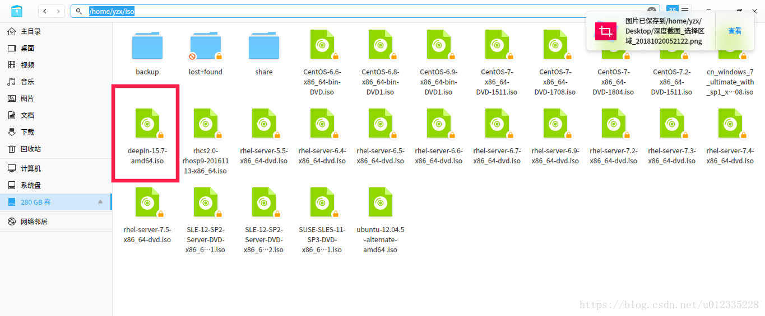Click the rhel-server-7.5-x86_64-dvd.iso file name
Image resolution: width=765 pixels, height=316 pixels.
[x=147, y=234]
